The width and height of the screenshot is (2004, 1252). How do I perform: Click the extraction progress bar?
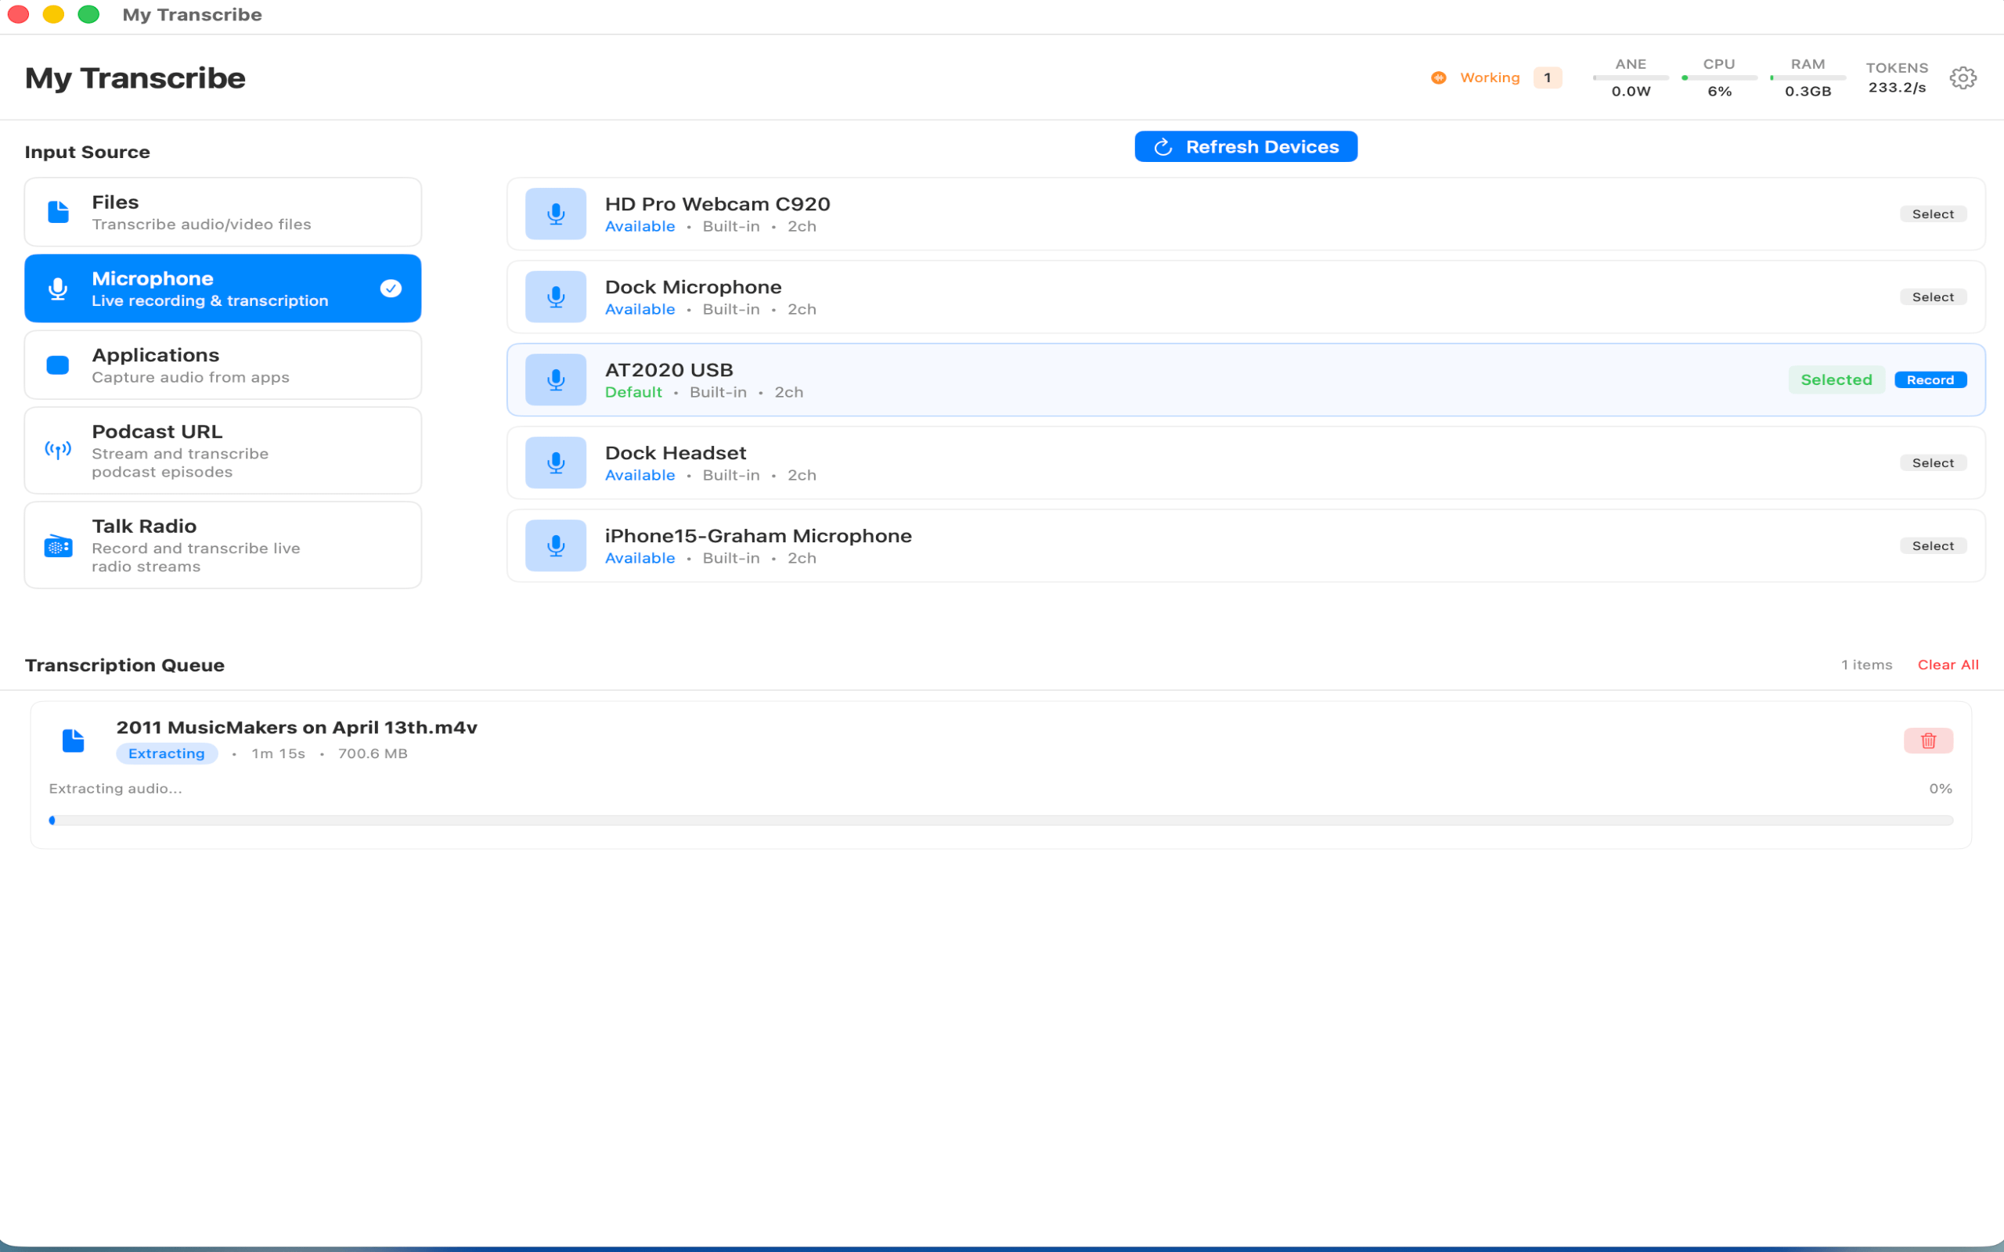[1002, 820]
